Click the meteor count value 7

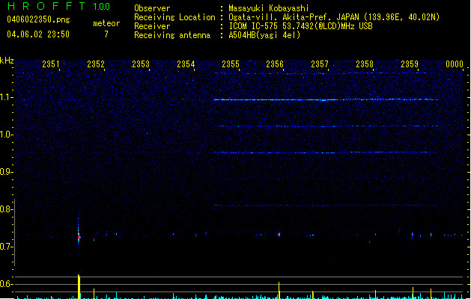point(106,34)
